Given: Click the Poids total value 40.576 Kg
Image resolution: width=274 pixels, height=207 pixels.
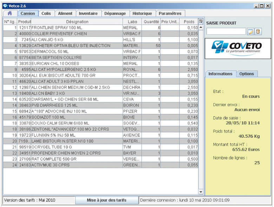Looking at the screenshot, I should point(249,136).
